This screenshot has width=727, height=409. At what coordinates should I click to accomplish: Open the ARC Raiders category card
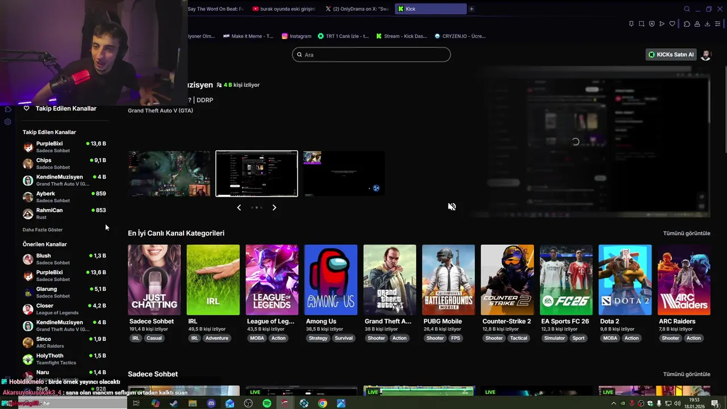(684, 280)
